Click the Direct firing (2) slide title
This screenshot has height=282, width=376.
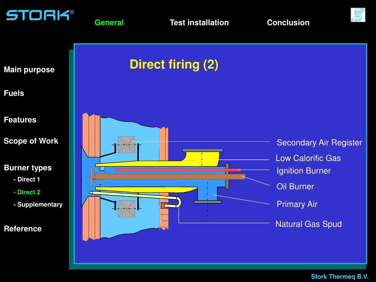click(x=174, y=65)
